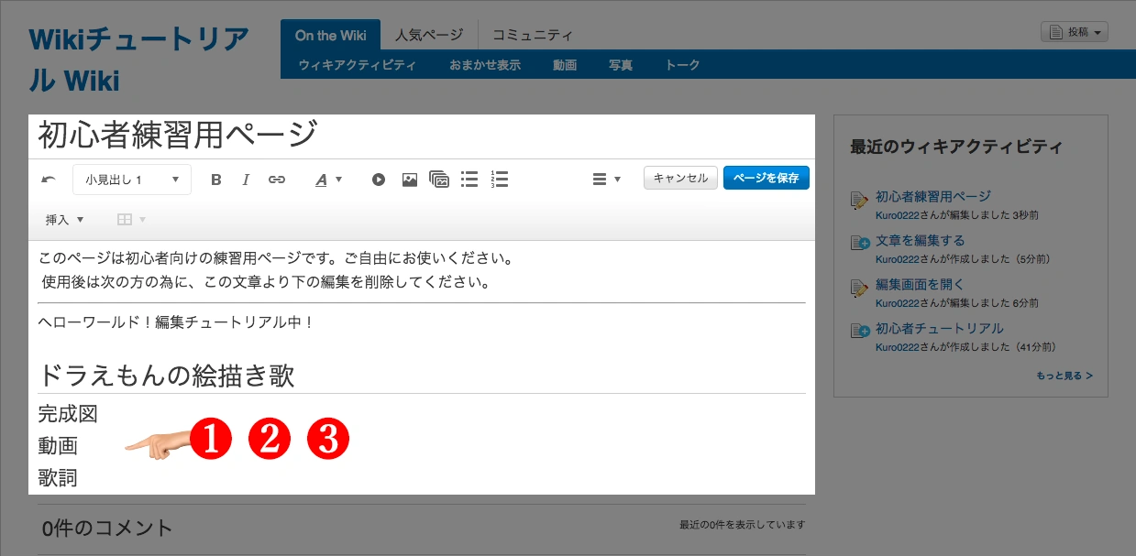Viewport: 1136px width, 556px height.
Task: Open 編集画面を開く link in recent activity
Action: [920, 284]
